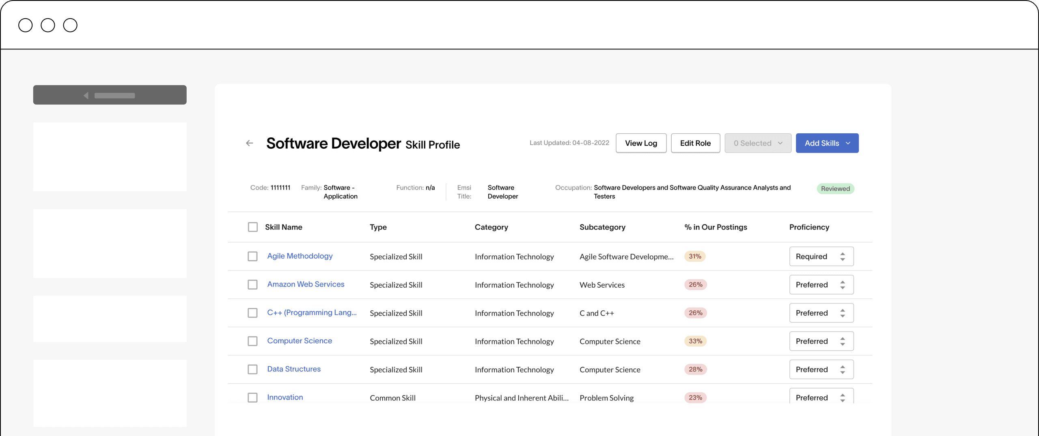Toggle the select-all checkbox in header
This screenshot has height=436, width=1039.
coord(252,227)
